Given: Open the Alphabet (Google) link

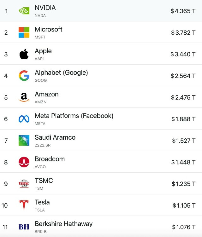Looking at the screenshot, I should (x=61, y=73).
